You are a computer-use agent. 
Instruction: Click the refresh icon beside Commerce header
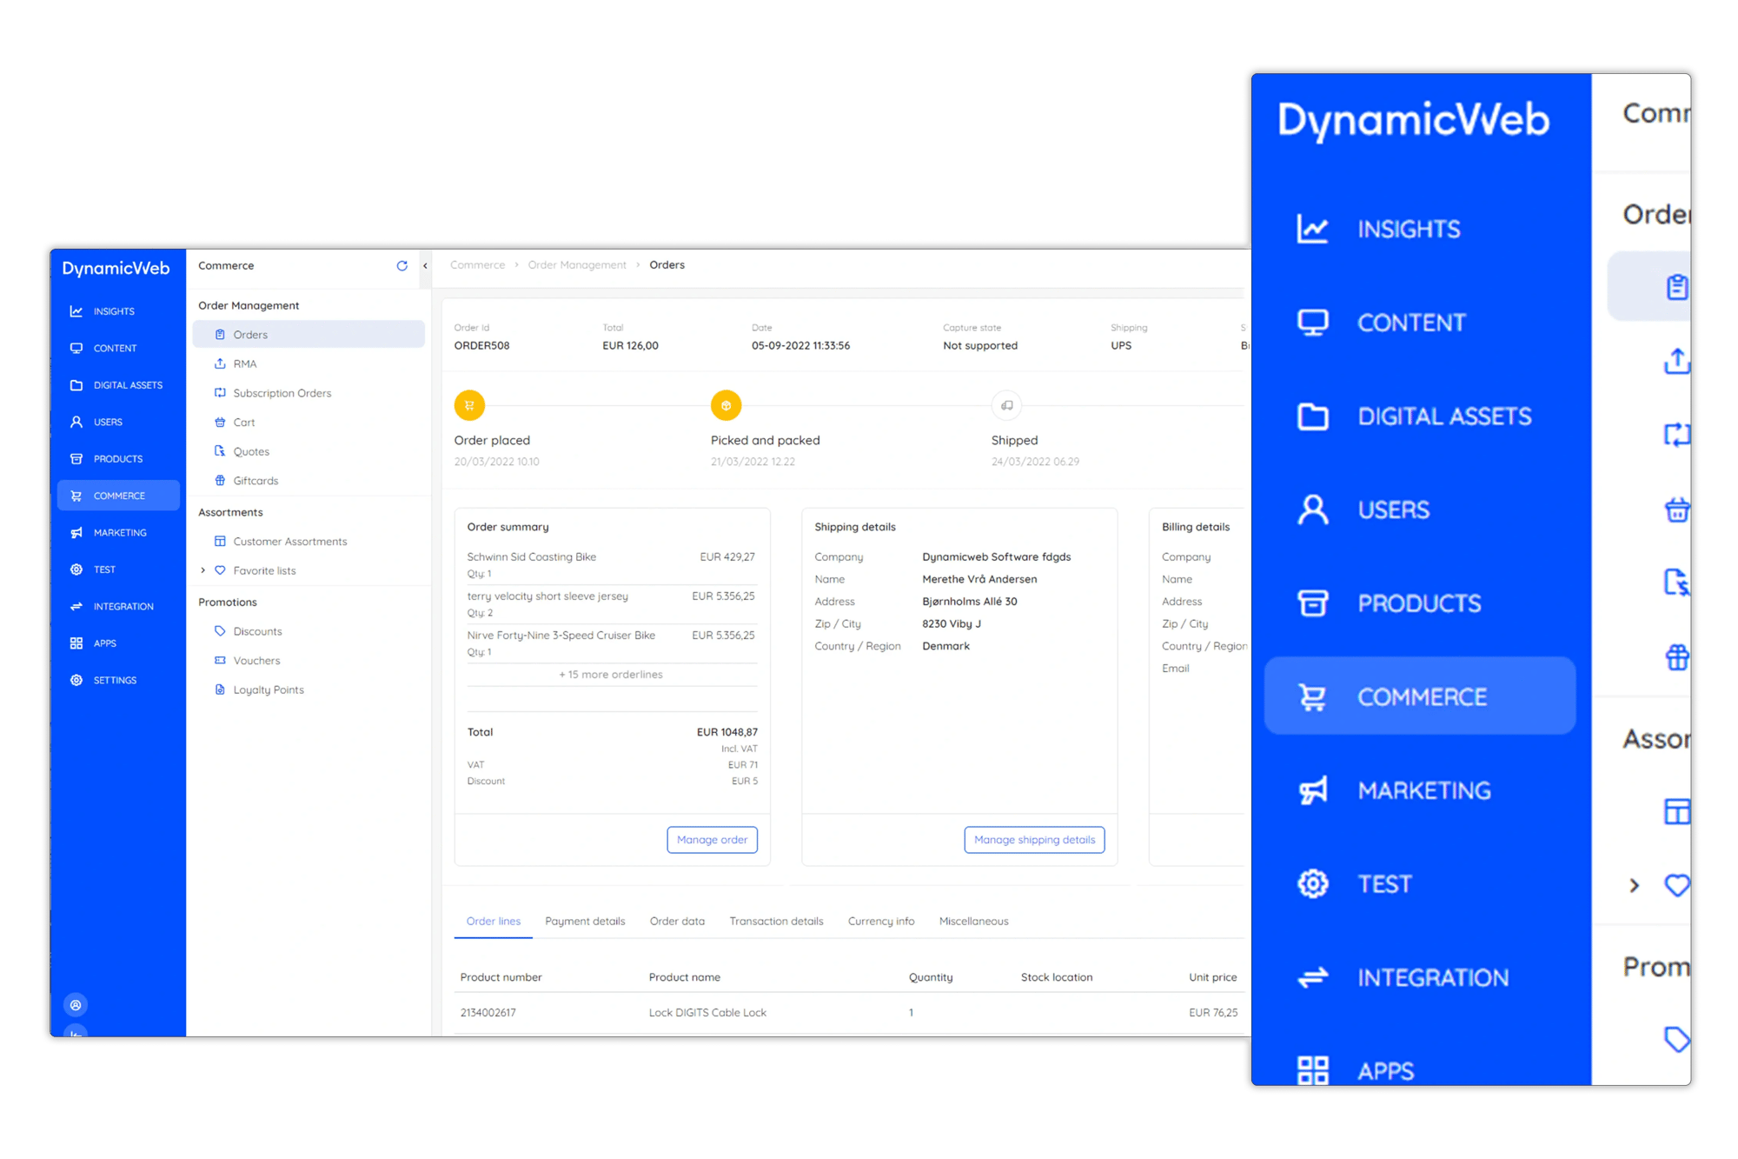[x=401, y=266]
